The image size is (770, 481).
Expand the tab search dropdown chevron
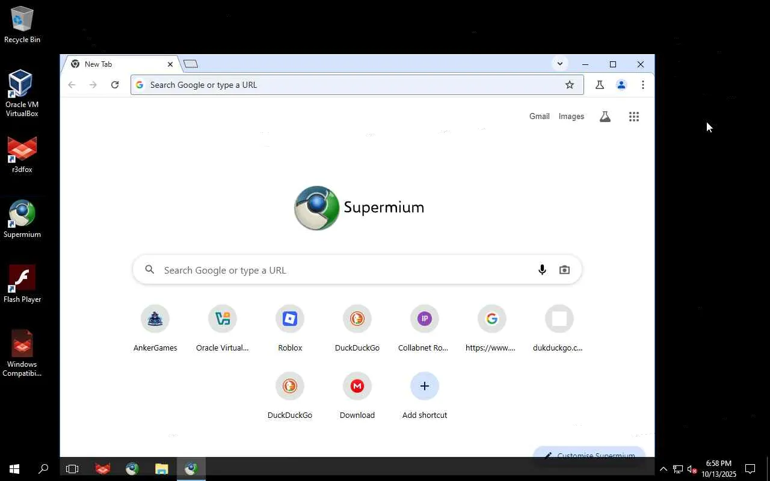560,64
